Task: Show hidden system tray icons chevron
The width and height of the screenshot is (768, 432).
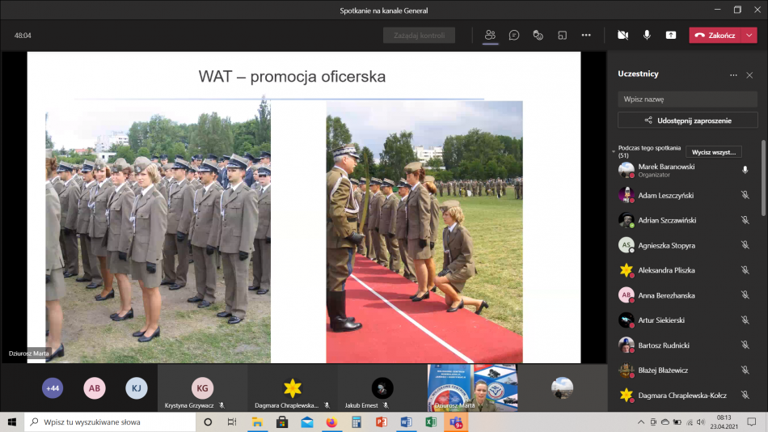Action: pos(640,422)
